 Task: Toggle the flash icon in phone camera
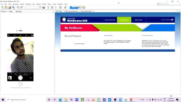click(9, 35)
